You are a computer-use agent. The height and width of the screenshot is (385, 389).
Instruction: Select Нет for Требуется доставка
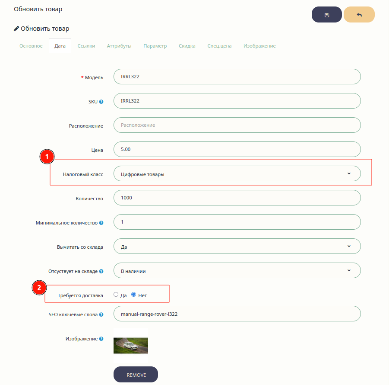pyautogui.click(x=134, y=295)
